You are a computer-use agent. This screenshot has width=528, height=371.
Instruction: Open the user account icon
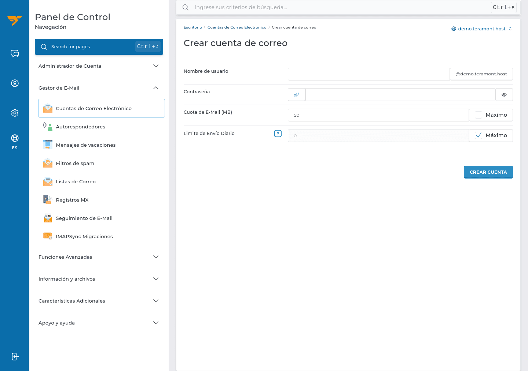point(15,83)
